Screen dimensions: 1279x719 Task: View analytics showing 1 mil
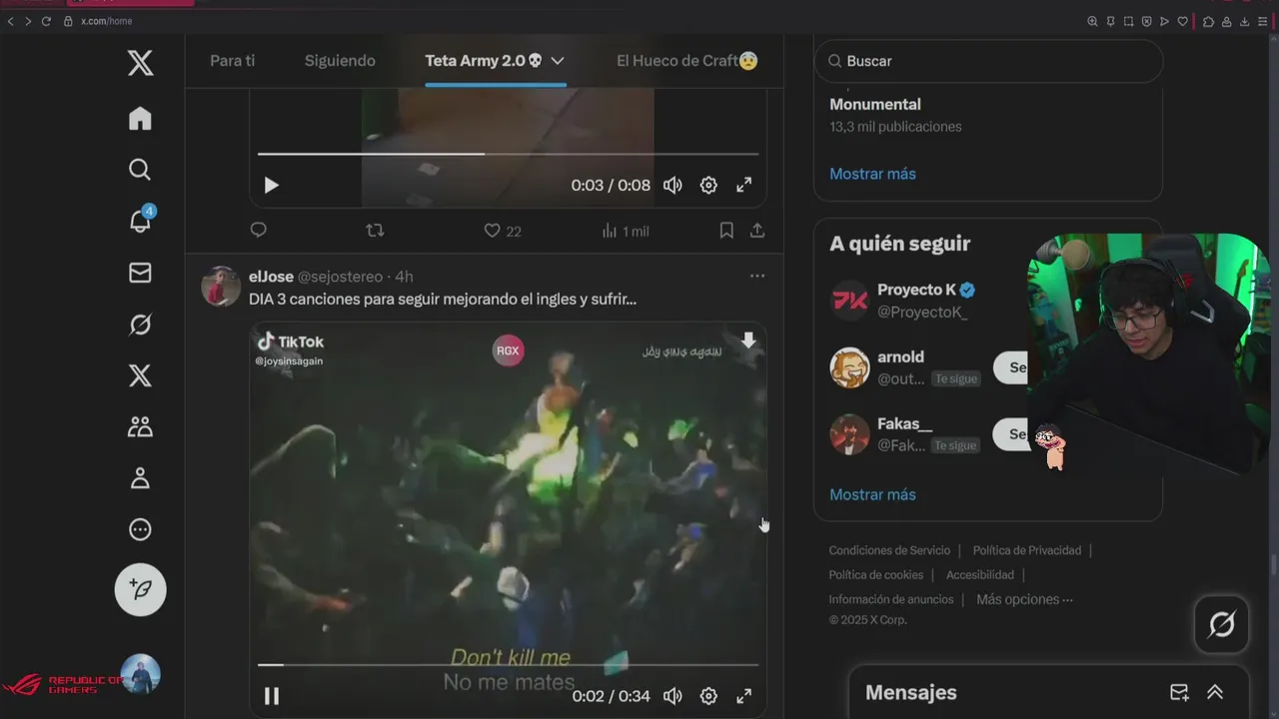pyautogui.click(x=625, y=231)
